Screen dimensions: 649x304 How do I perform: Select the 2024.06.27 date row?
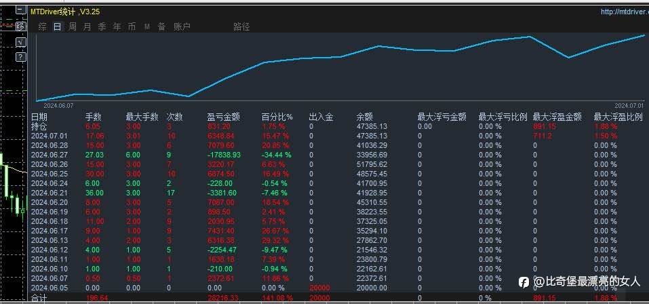(x=50, y=155)
